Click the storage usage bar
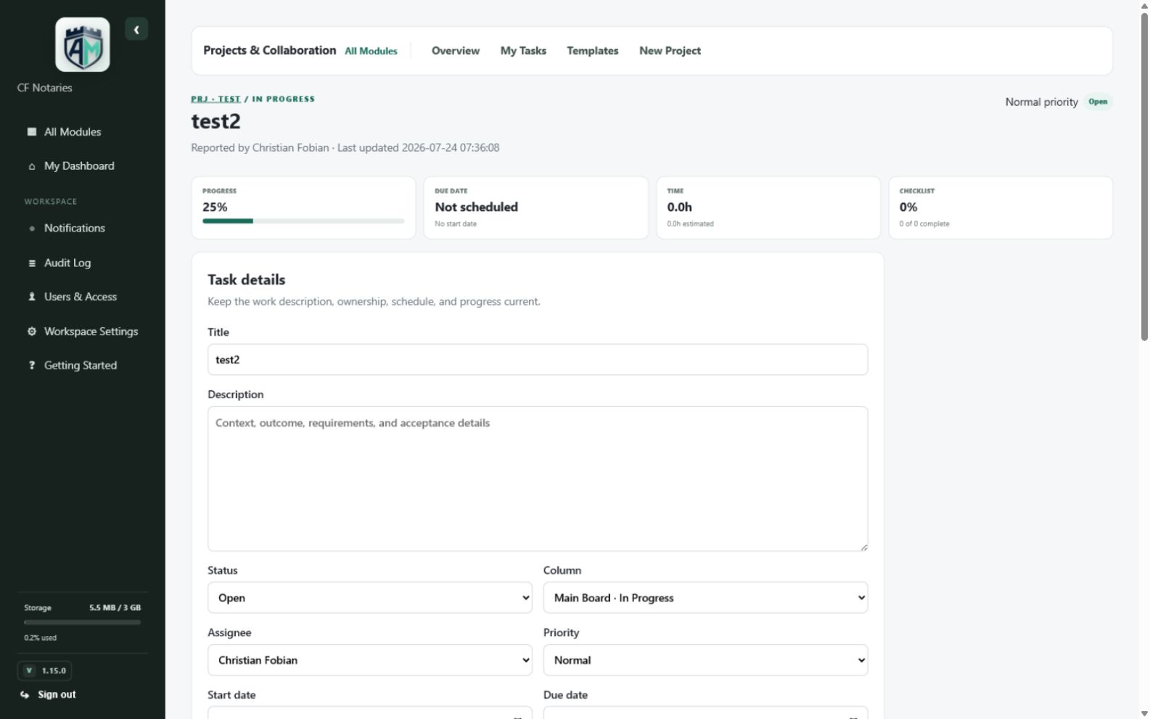Image resolution: width=1150 pixels, height=719 pixels. [x=83, y=623]
